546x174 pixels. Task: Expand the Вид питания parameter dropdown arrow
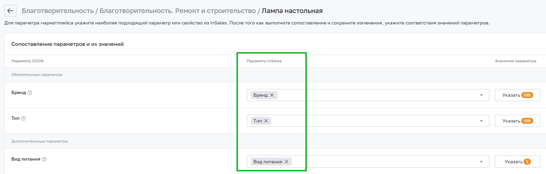(481, 162)
